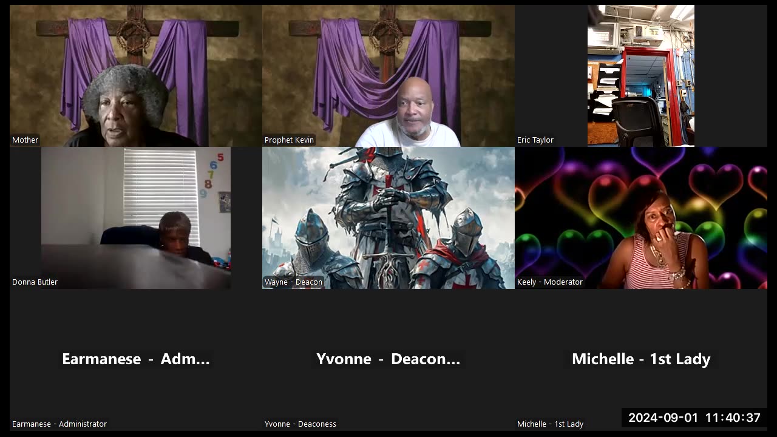
Task: Click the 'Keely - Moderator' name label
Action: coord(550,282)
